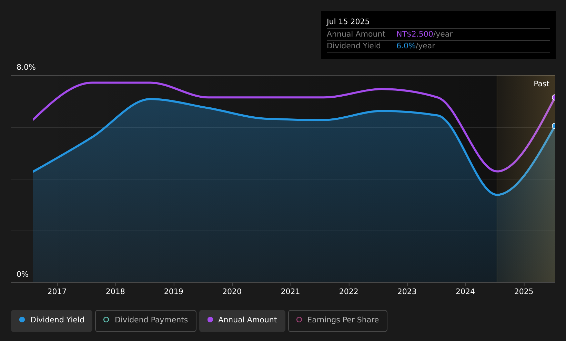This screenshot has height=341, width=566.
Task: Select the blue Dividend Yield endpoint marker
Action: (554, 126)
